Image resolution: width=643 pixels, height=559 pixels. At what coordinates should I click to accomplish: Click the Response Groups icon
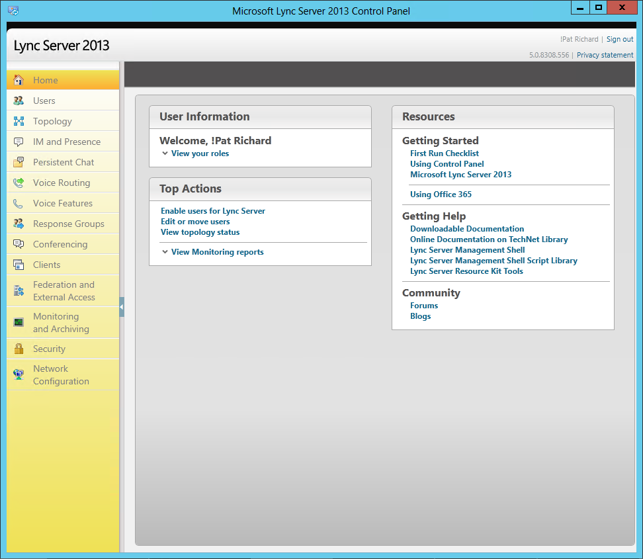(19, 224)
